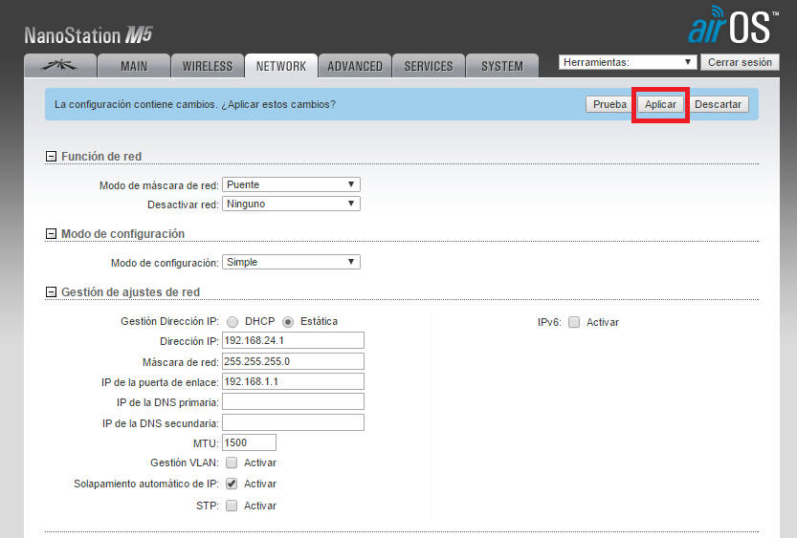
Task: Click the 'Función de red' heading text
Action: pos(101,157)
